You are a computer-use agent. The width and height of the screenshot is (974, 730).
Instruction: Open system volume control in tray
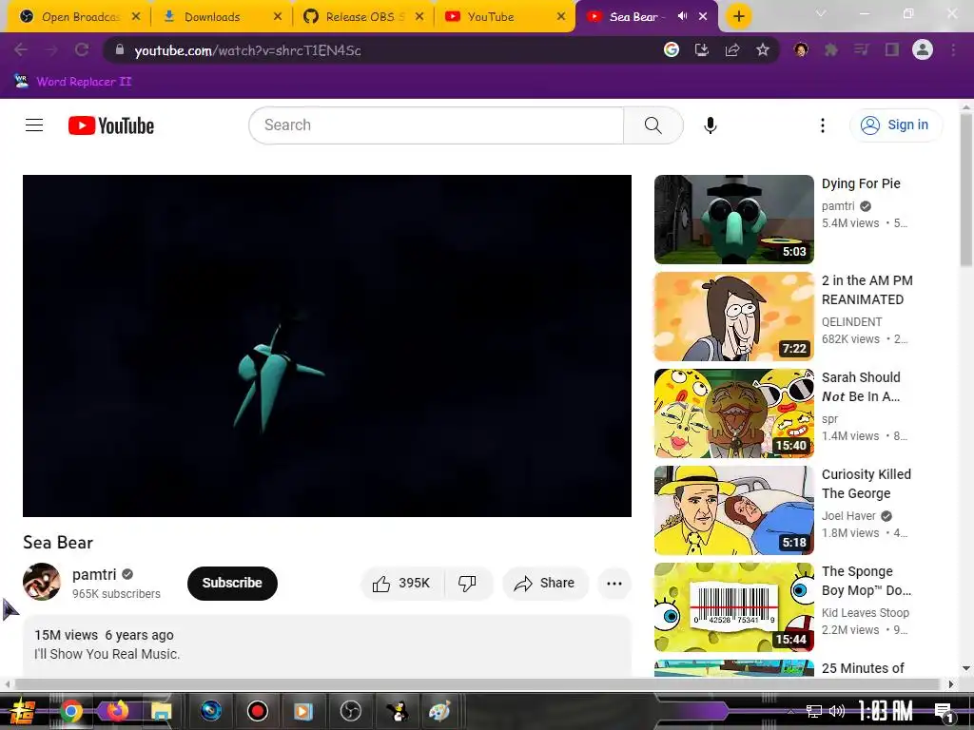837,711
